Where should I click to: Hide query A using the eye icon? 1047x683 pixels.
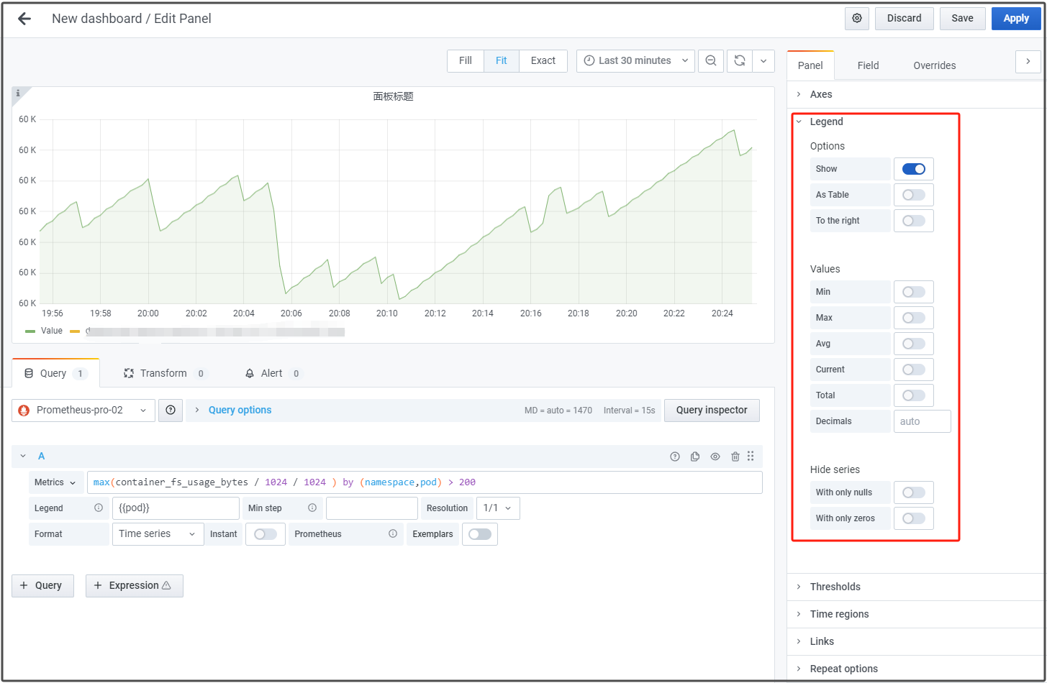[x=715, y=457]
